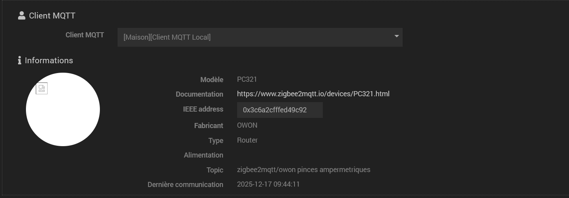Click the Dernière communication label
This screenshot has width=569, height=198.
[185, 184]
